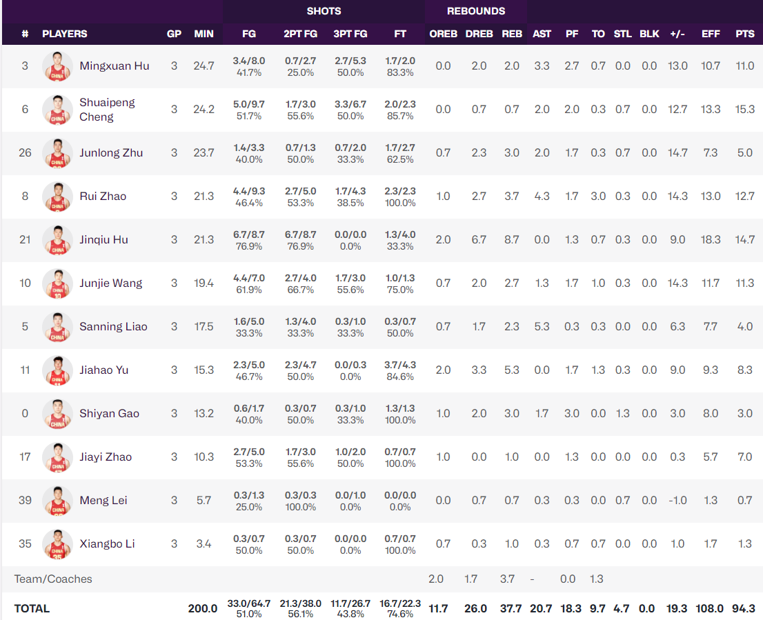Click Junjie Wang player name
This screenshot has height=620, width=763.
[x=110, y=283]
